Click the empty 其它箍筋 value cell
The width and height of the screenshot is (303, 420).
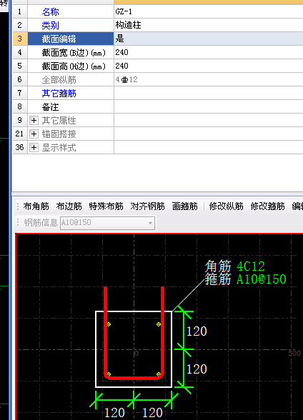[209, 93]
